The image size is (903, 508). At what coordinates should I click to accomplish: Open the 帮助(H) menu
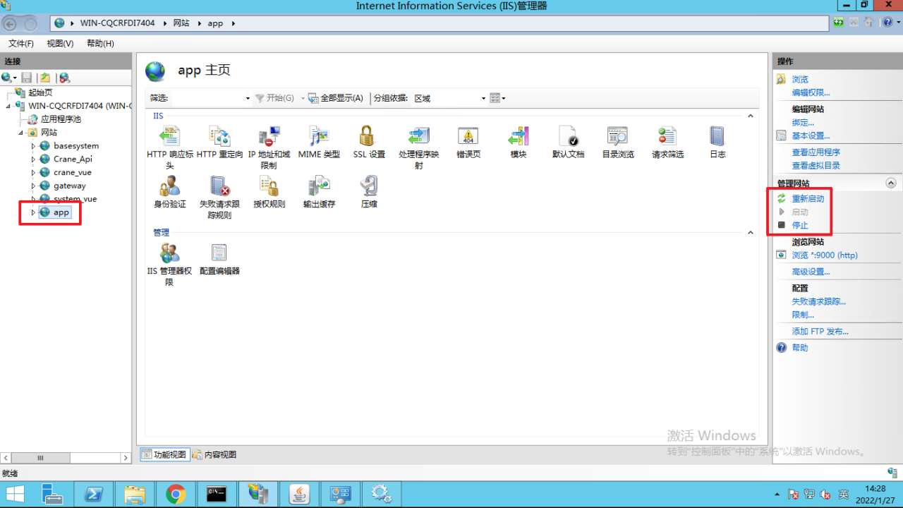[100, 44]
